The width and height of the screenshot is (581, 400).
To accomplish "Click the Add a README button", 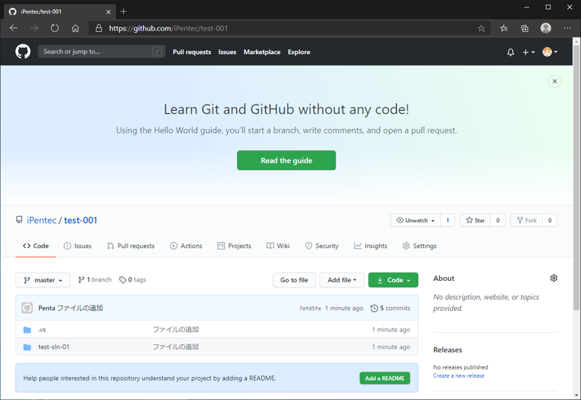I will [x=385, y=378].
